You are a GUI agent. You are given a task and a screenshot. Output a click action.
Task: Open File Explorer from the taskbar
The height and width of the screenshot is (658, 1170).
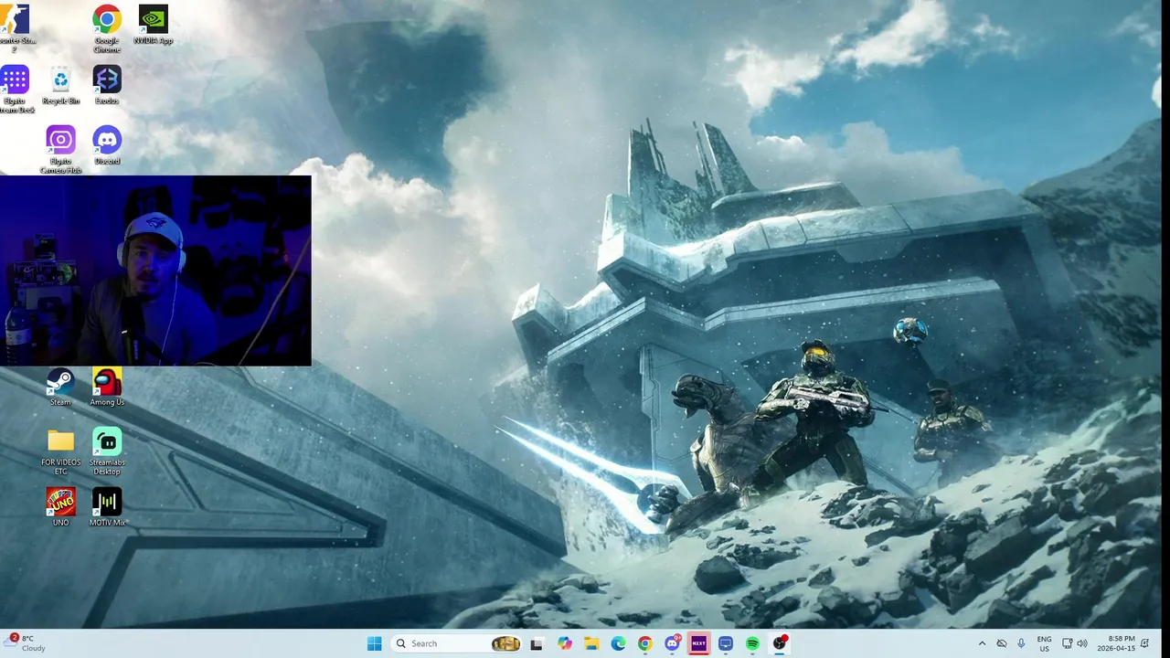[591, 643]
